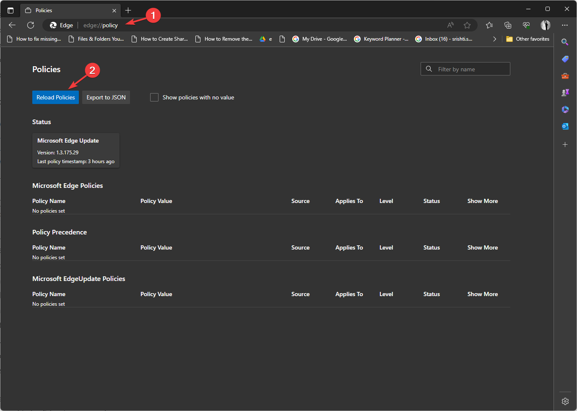Open sidebar Shopping tag icon
This screenshot has height=411, width=577.
(x=565, y=59)
